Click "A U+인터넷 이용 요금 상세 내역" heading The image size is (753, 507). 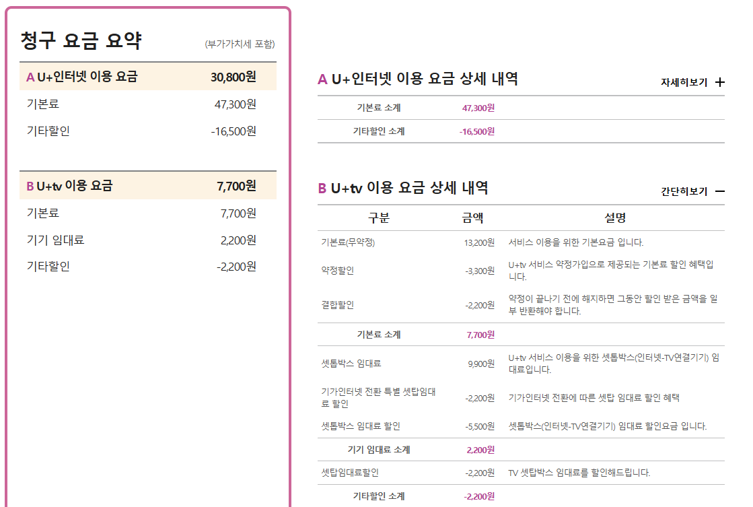418,79
